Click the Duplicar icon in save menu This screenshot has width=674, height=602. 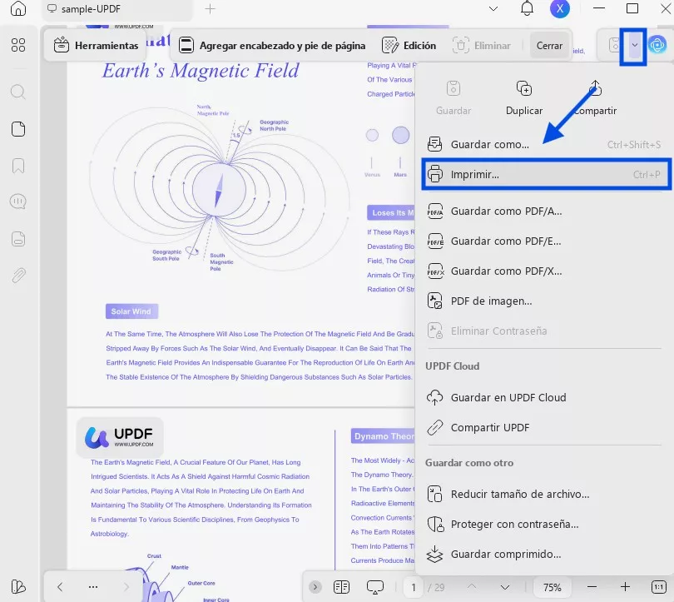pos(524,89)
